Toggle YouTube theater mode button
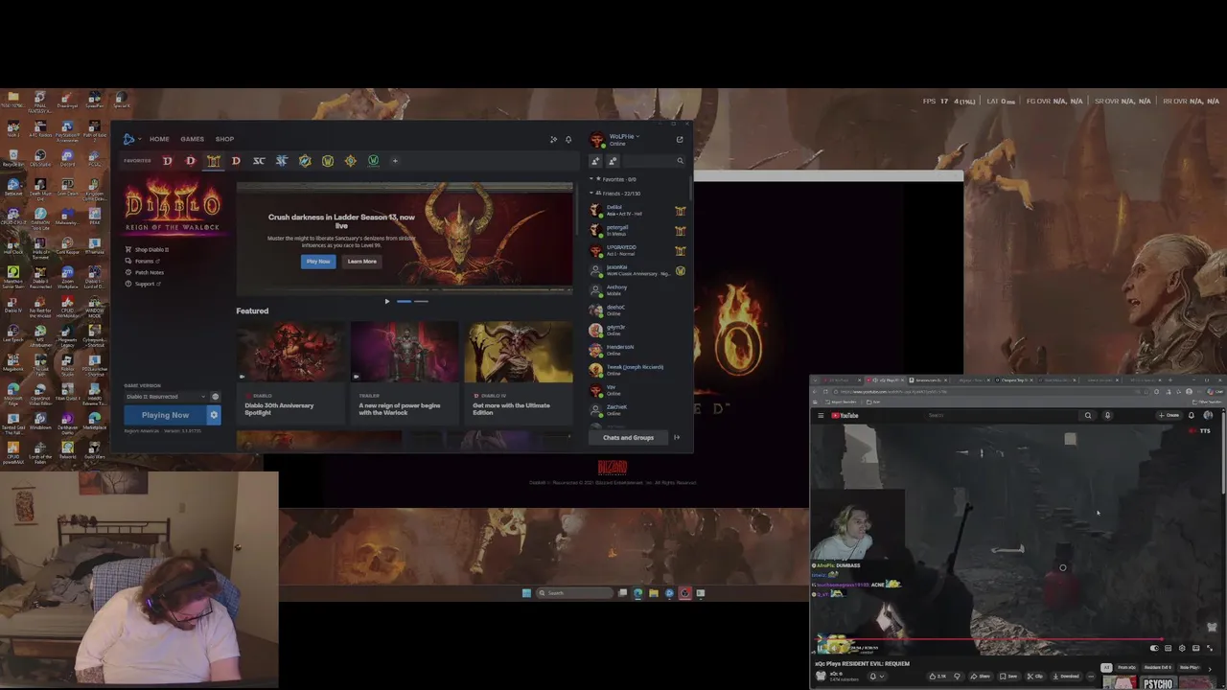Viewport: 1227px width, 690px height. tap(1196, 648)
